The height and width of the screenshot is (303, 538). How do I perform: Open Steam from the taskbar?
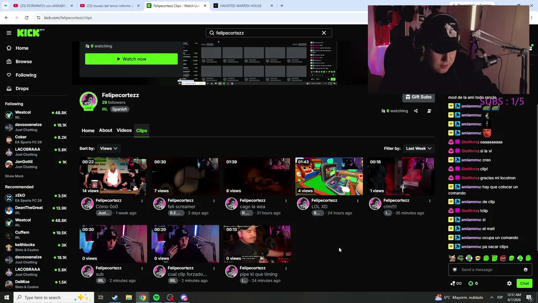click(115, 298)
